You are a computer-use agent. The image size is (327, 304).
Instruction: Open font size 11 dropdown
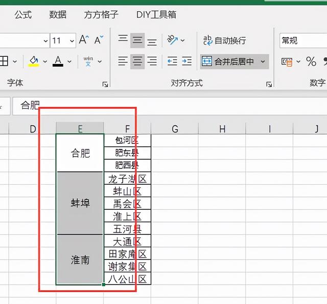tap(72, 41)
